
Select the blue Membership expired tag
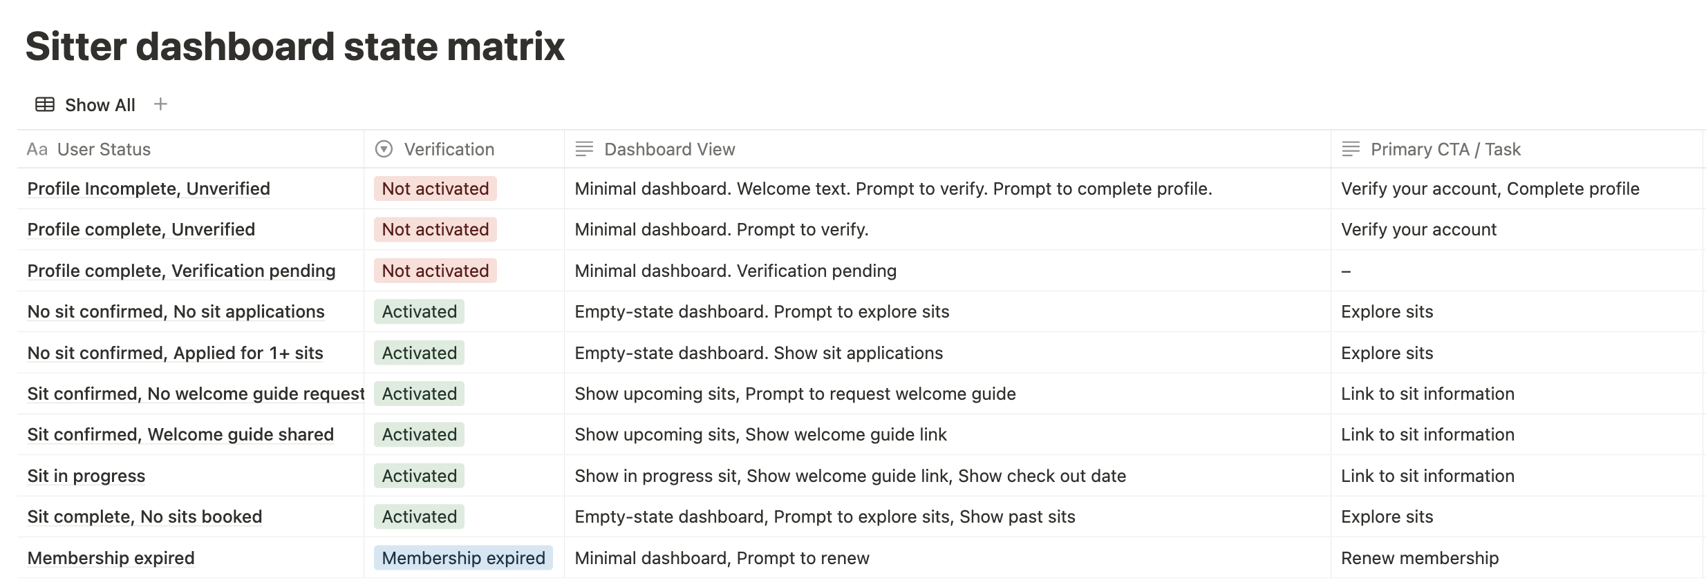pos(463,558)
